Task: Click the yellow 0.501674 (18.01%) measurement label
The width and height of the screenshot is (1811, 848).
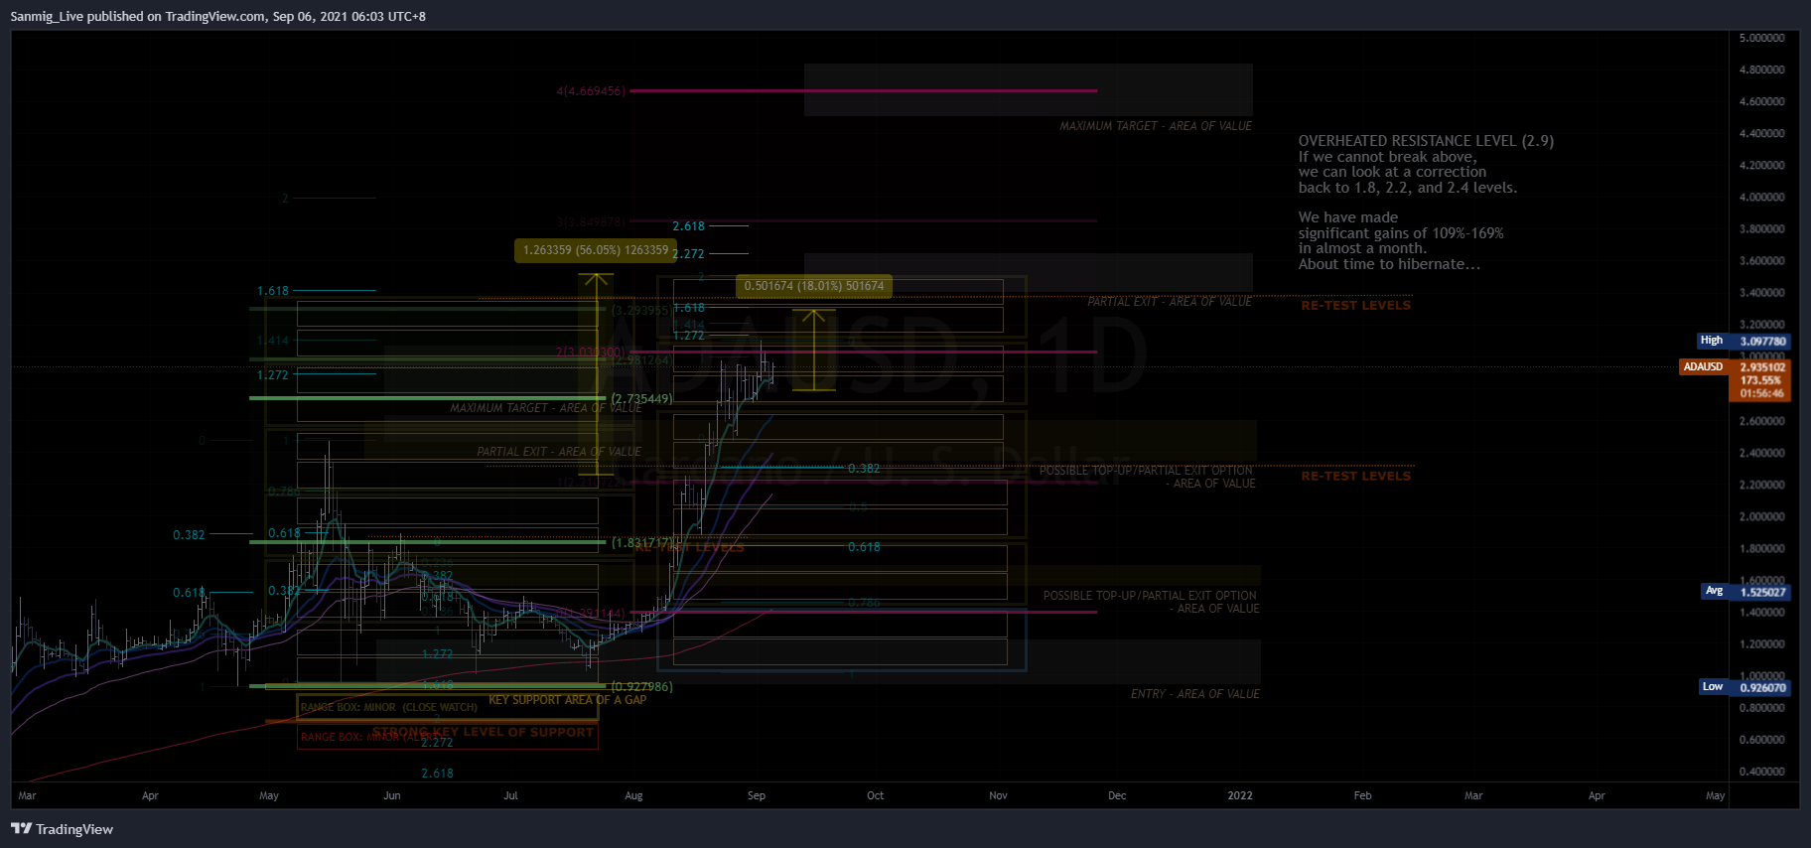Action: coord(814,286)
